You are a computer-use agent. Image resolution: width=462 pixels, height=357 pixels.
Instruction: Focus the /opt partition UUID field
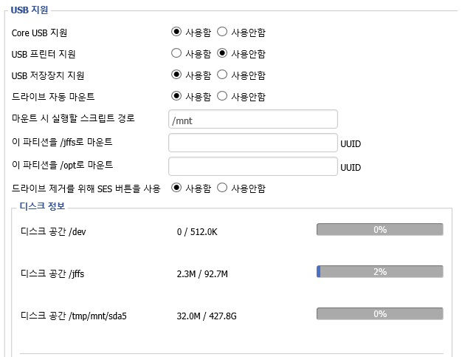pos(253,166)
